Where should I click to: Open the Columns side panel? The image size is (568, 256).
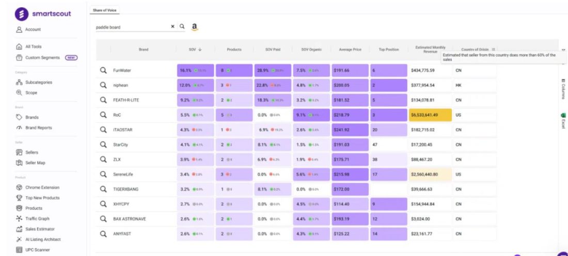click(563, 89)
